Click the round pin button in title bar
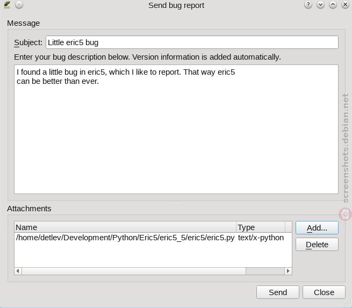 pos(19,5)
